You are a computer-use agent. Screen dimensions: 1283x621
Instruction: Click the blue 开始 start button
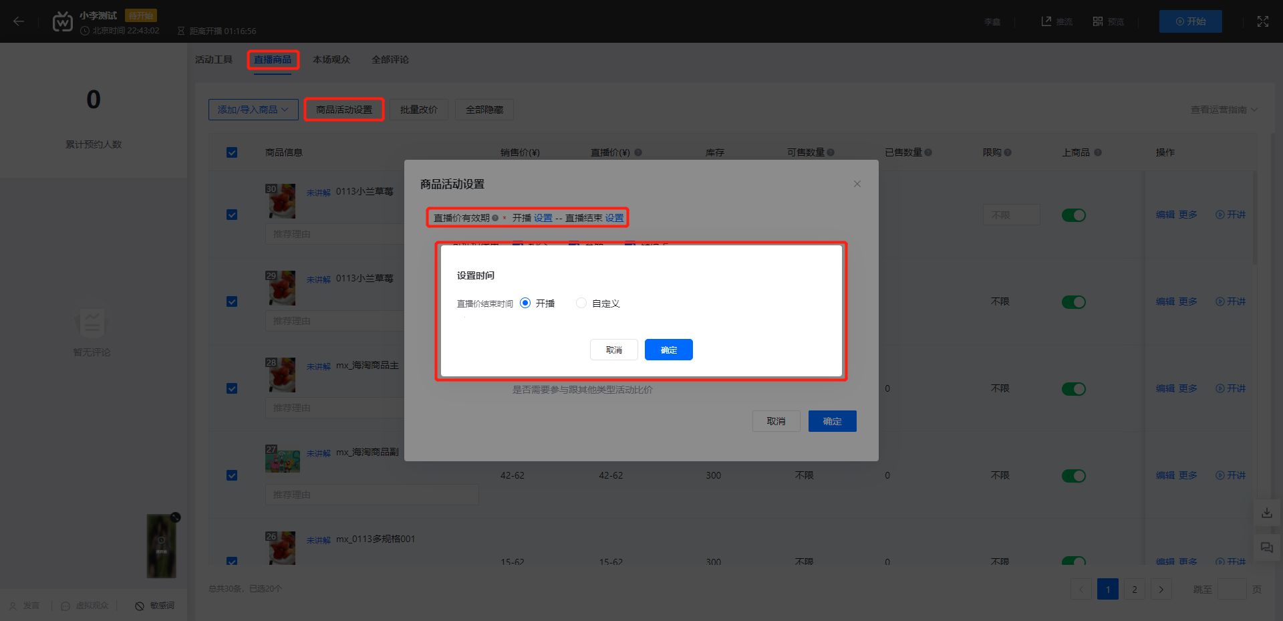pyautogui.click(x=1191, y=21)
